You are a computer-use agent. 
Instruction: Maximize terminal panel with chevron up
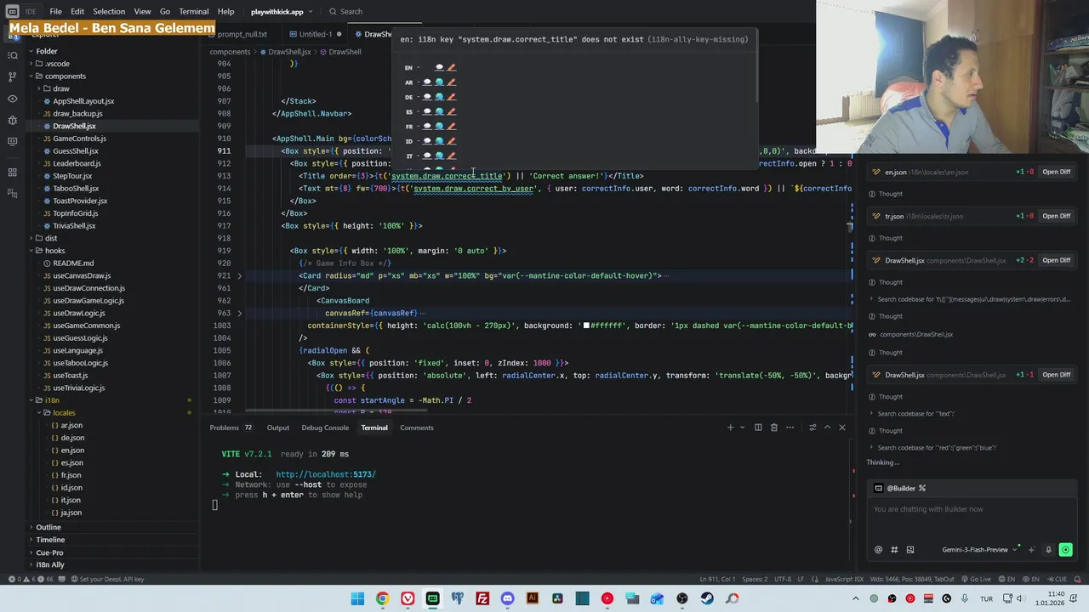827,428
